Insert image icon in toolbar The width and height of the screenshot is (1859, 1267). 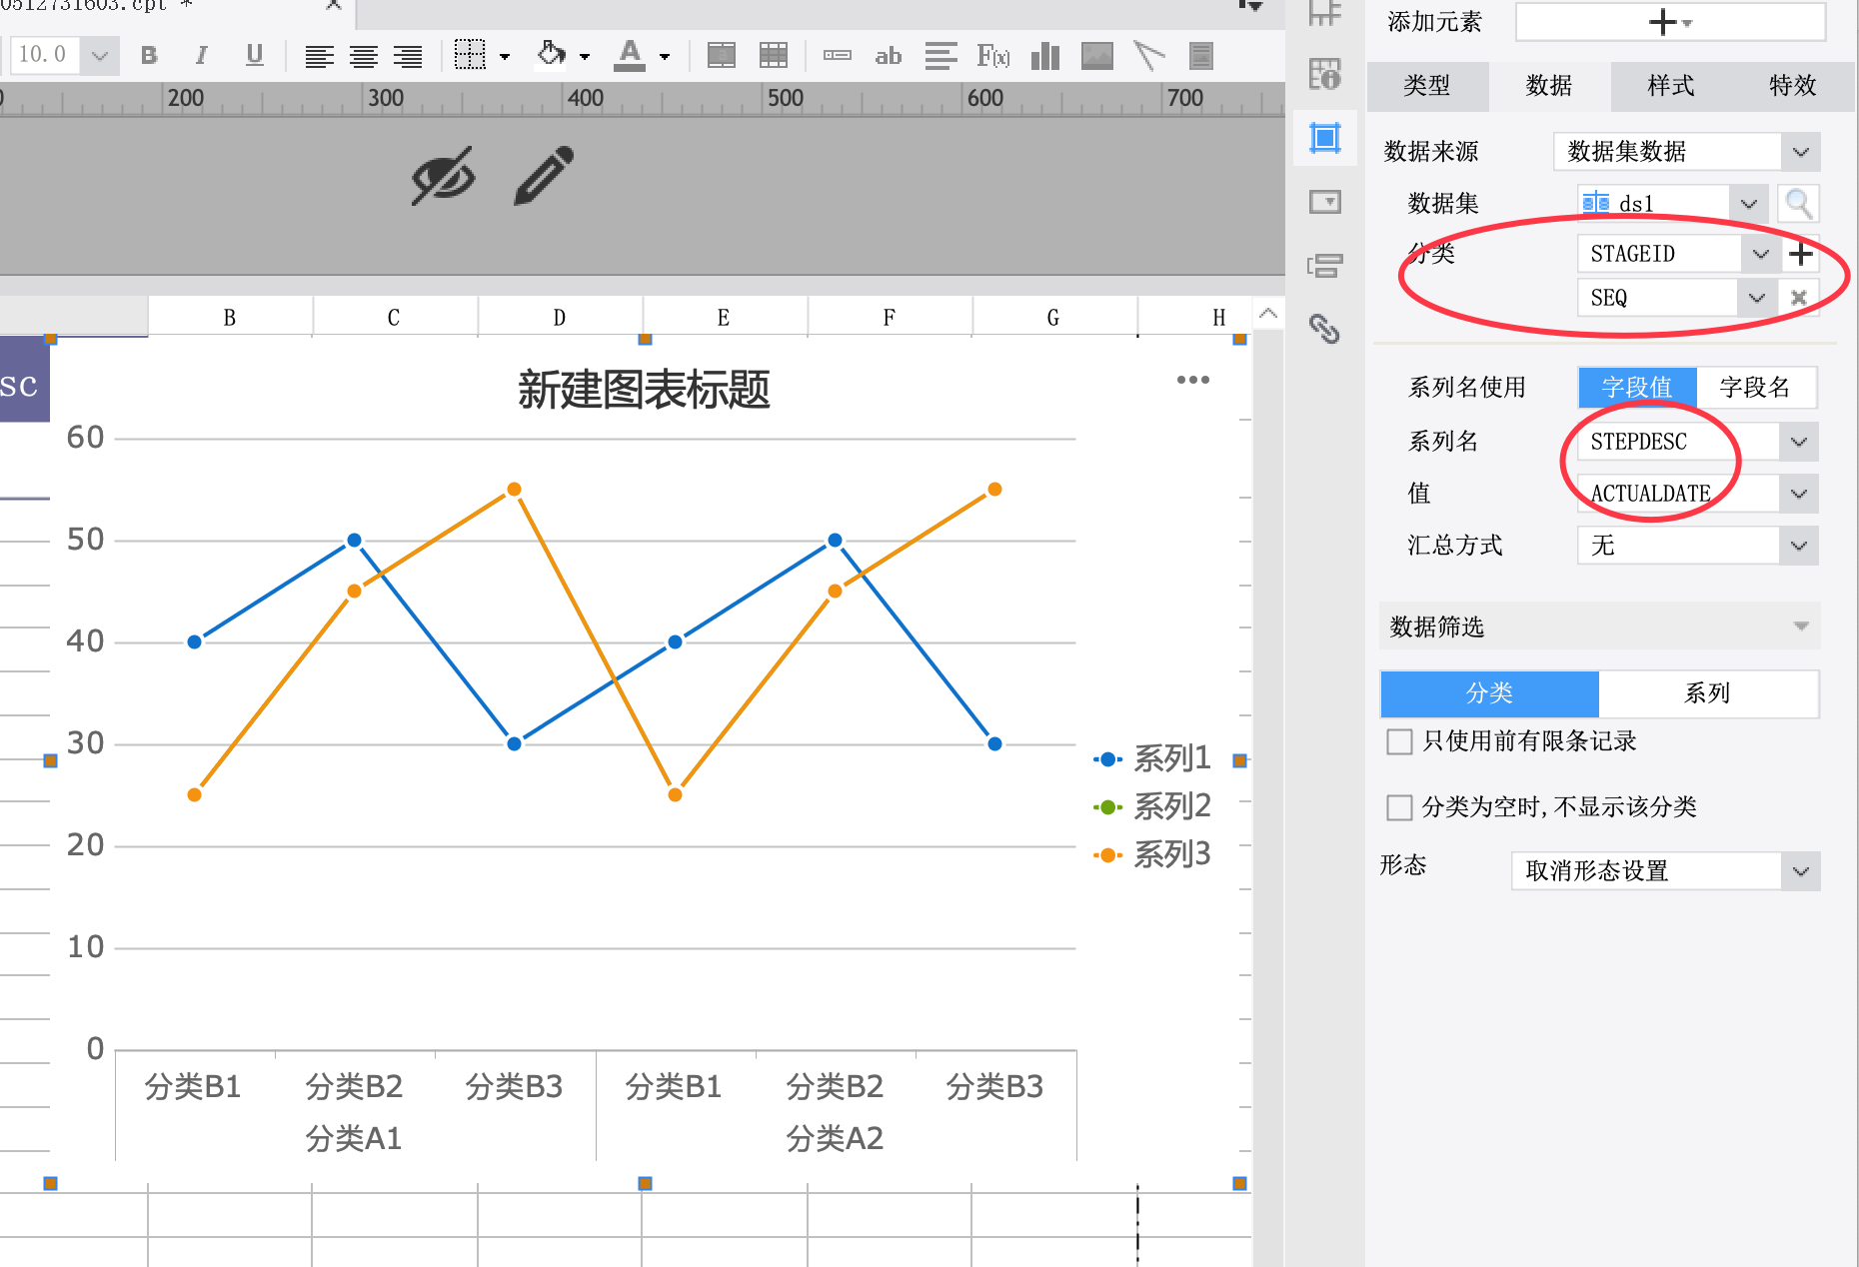(1097, 56)
